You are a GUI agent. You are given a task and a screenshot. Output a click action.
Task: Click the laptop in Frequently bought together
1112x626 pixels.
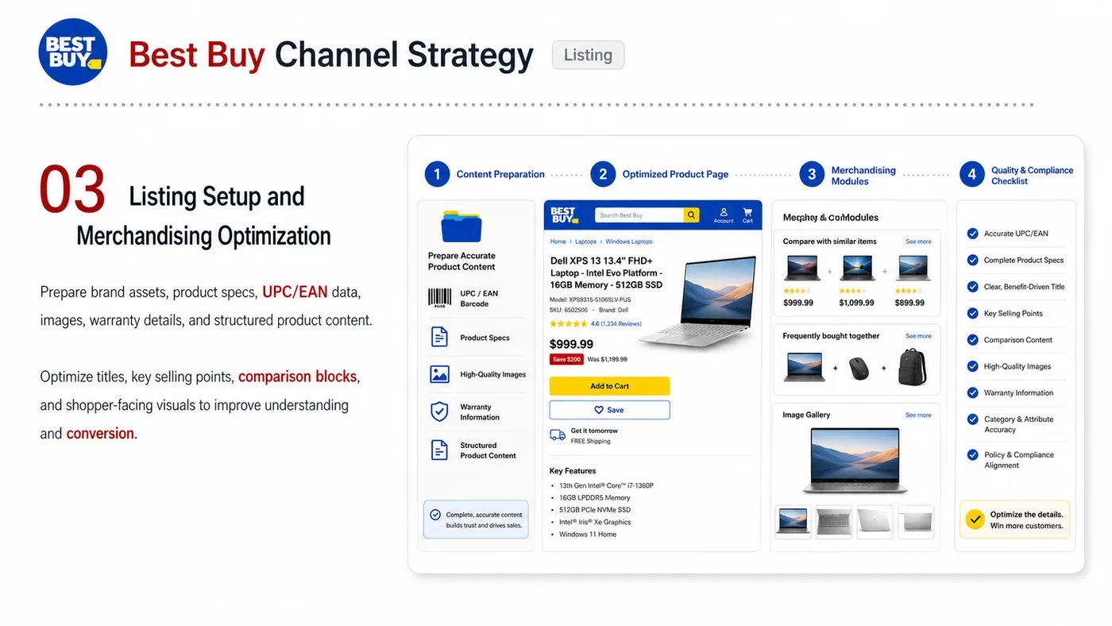click(x=805, y=368)
